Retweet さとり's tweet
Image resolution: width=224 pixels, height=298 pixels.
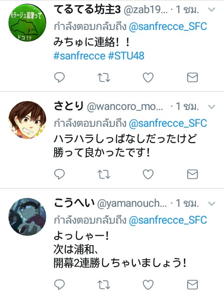pyautogui.click(x=104, y=174)
